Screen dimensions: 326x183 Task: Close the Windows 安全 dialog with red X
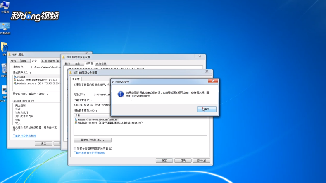pos(213,81)
